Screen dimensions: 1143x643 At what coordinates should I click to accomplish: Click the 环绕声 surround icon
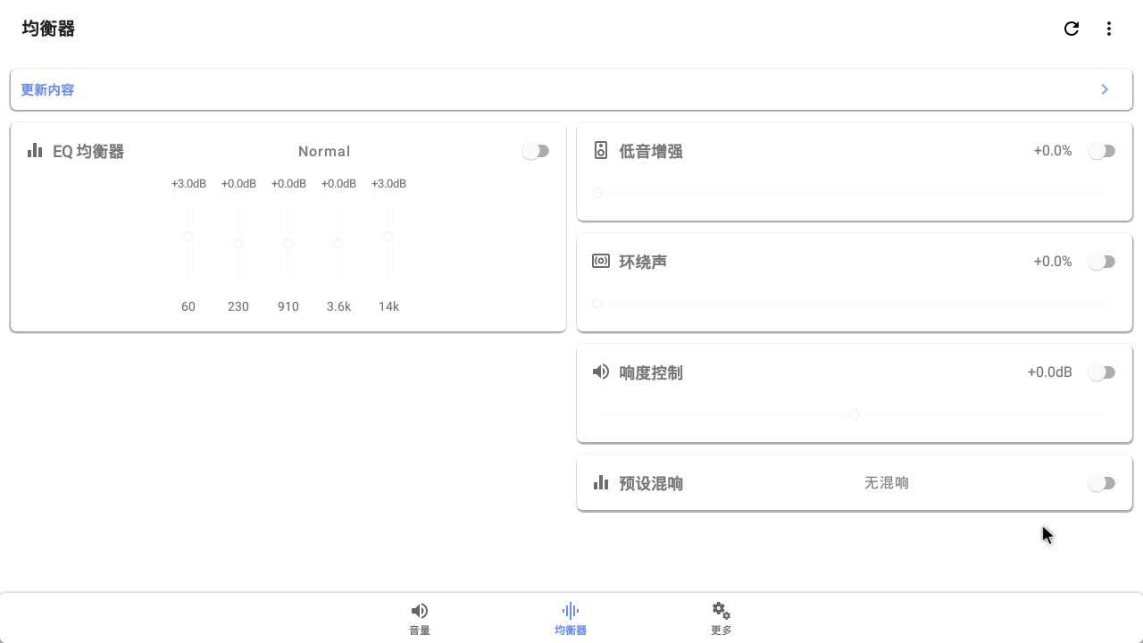point(601,261)
